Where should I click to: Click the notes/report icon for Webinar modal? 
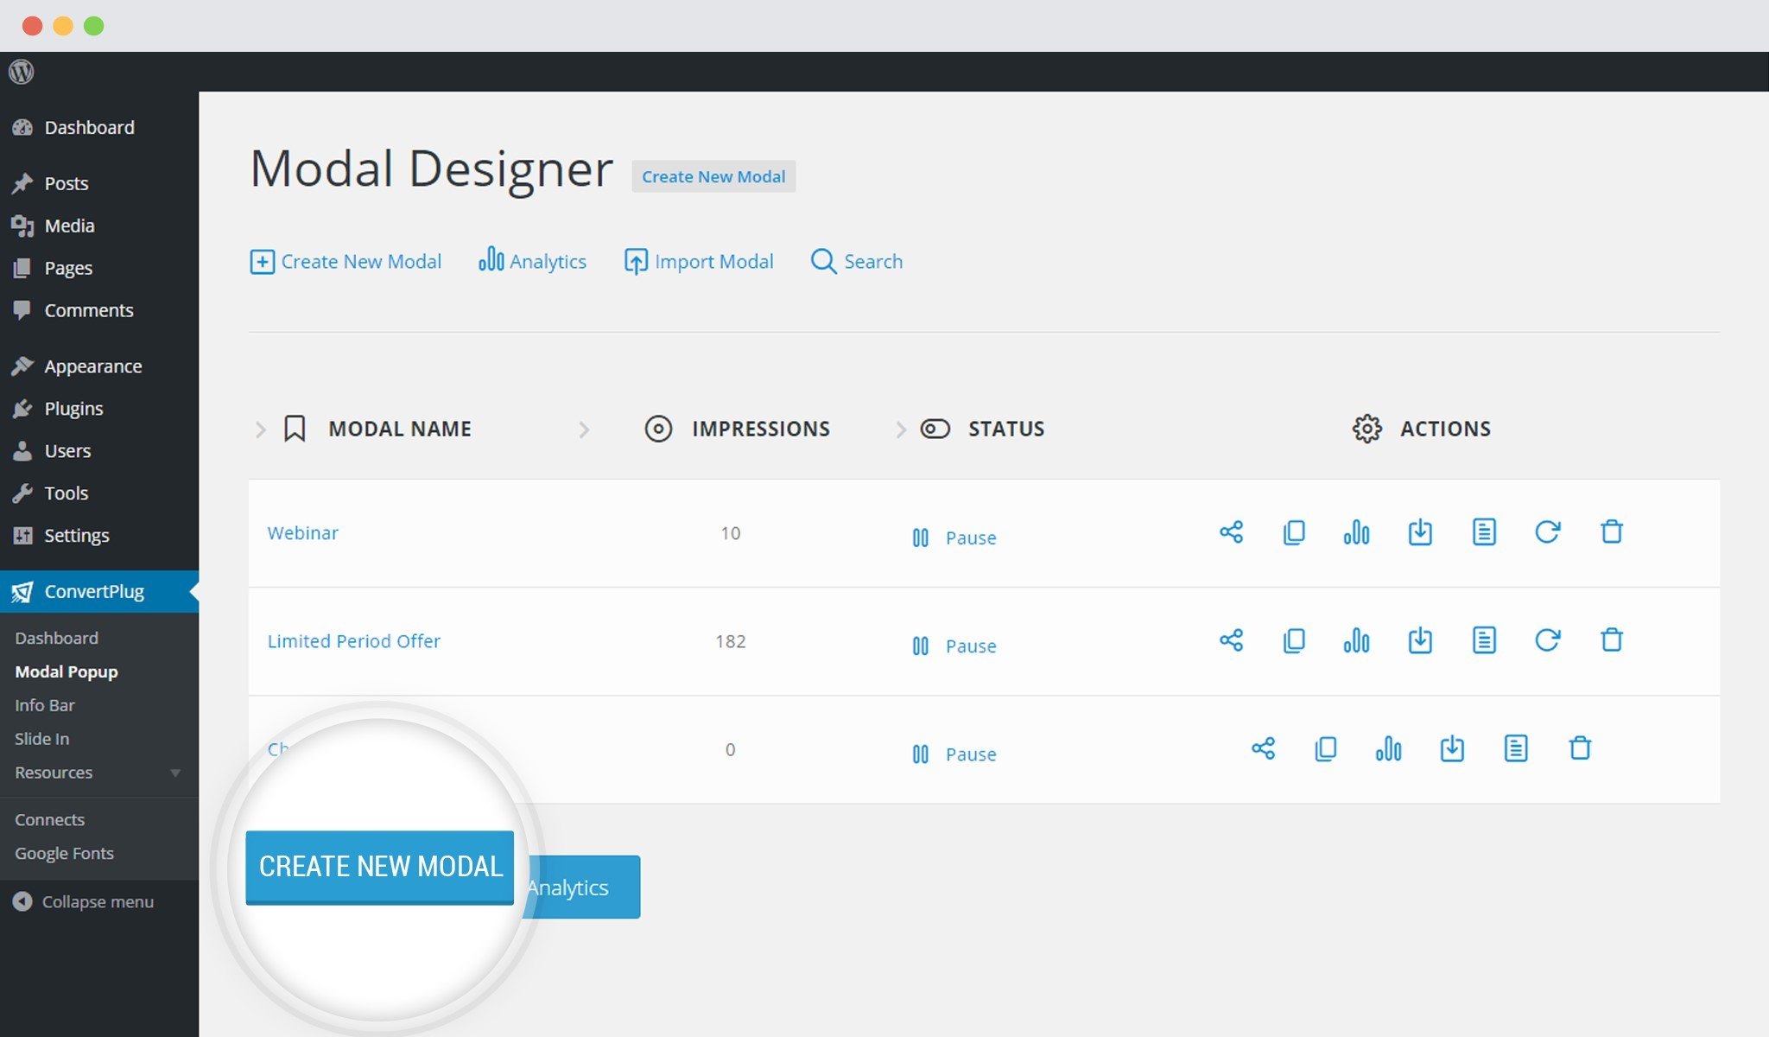[x=1483, y=531]
